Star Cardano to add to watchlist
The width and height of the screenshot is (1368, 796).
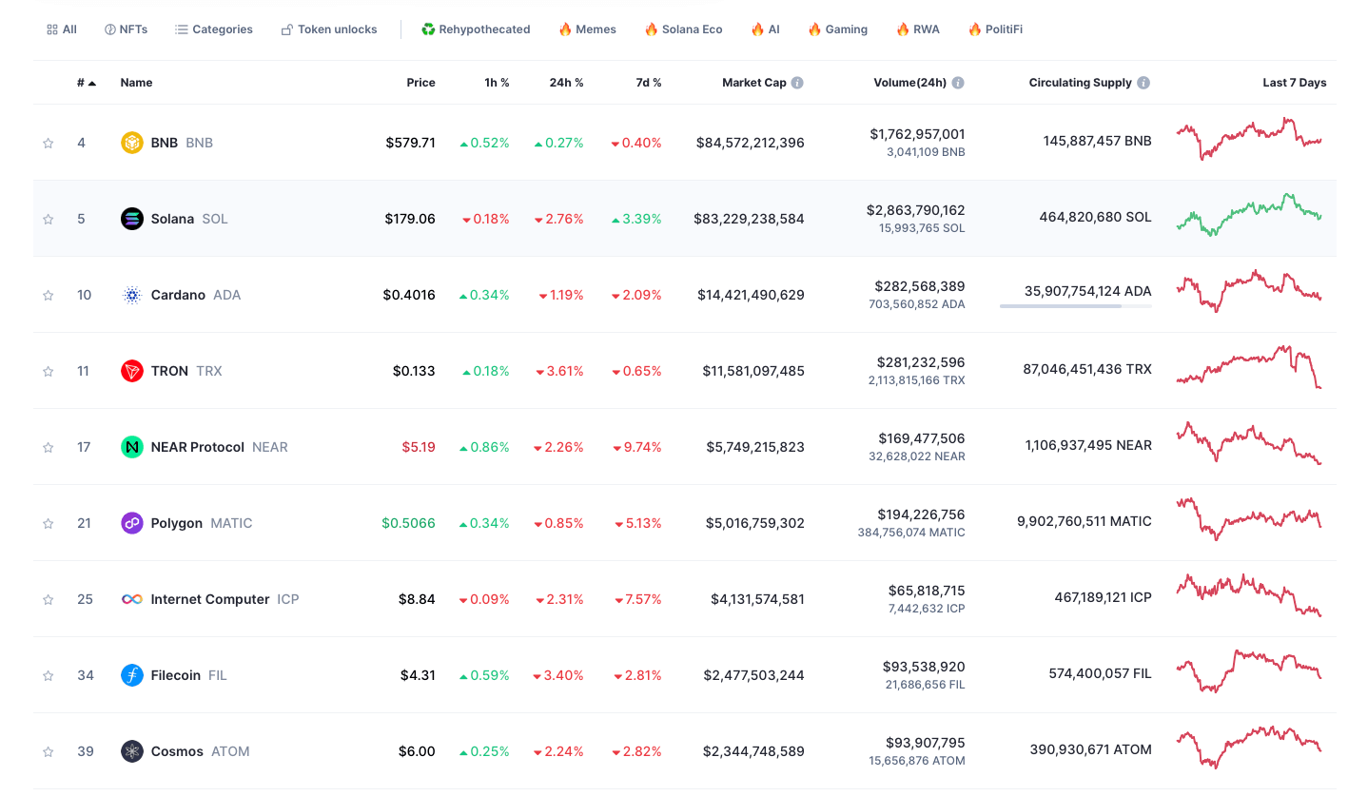click(48, 295)
